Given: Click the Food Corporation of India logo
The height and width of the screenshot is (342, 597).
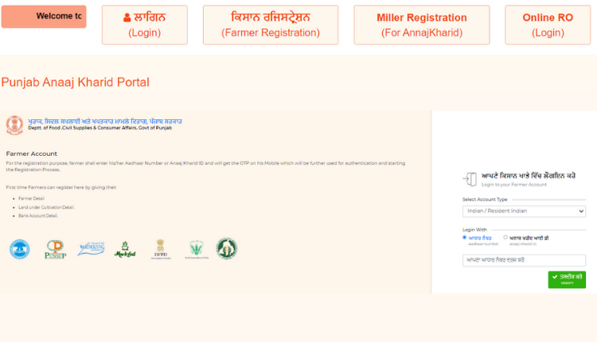Looking at the screenshot, I should point(197,250).
